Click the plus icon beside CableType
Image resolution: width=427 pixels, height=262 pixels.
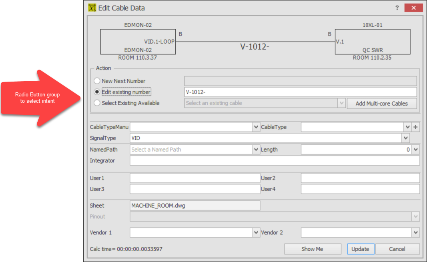(x=415, y=127)
